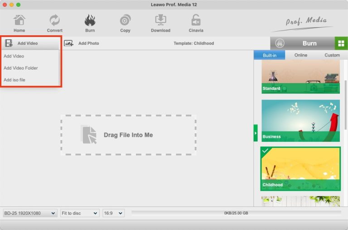Click the Add Photo icon
The height and width of the screenshot is (230, 348).
pos(68,43)
